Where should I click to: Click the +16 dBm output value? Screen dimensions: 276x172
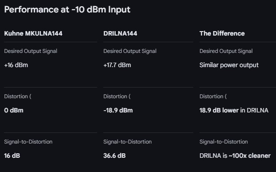tap(16, 65)
